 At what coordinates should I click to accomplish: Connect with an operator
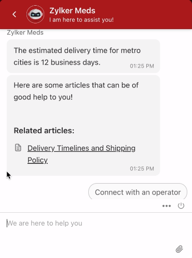pos(138,192)
